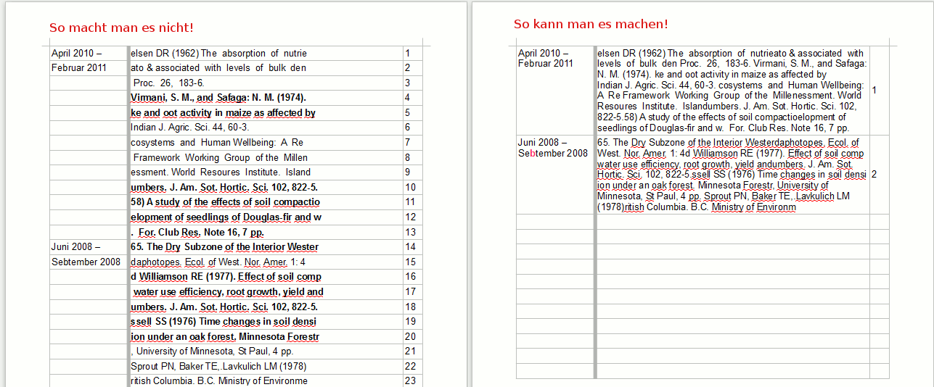Click "Sebtember 2008" cell beside row 15
Viewport: 934px width, 387px height.
pyautogui.click(x=86, y=262)
